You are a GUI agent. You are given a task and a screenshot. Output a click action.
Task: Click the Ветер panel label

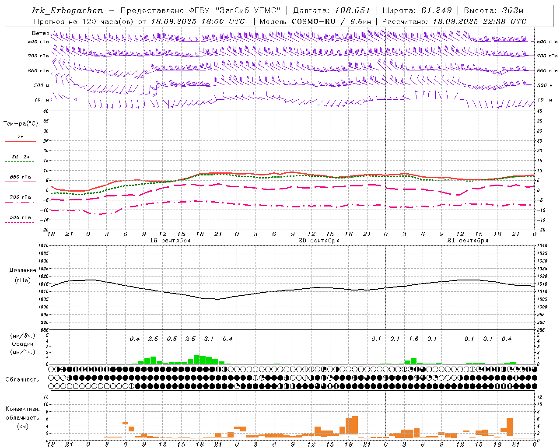[x=40, y=33]
